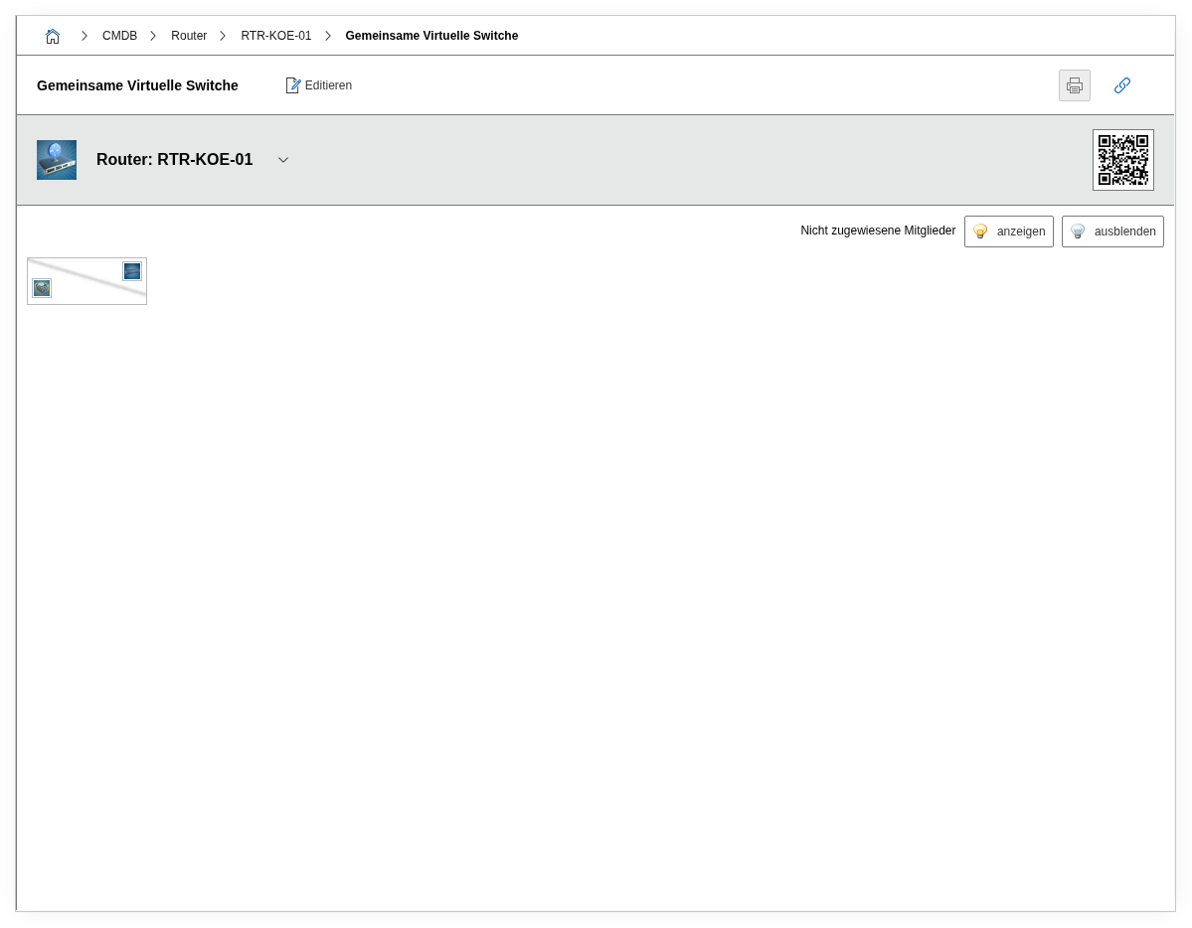This screenshot has width=1192, height=928.
Task: Go to the RTR-KOE-01 breadcrumb link
Action: 275,36
